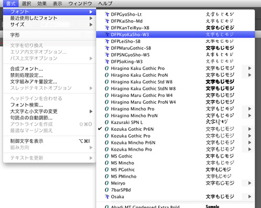Choose font DFPKanTeiRyu-XB
The height and width of the screenshot is (208, 261).
coord(175,28)
